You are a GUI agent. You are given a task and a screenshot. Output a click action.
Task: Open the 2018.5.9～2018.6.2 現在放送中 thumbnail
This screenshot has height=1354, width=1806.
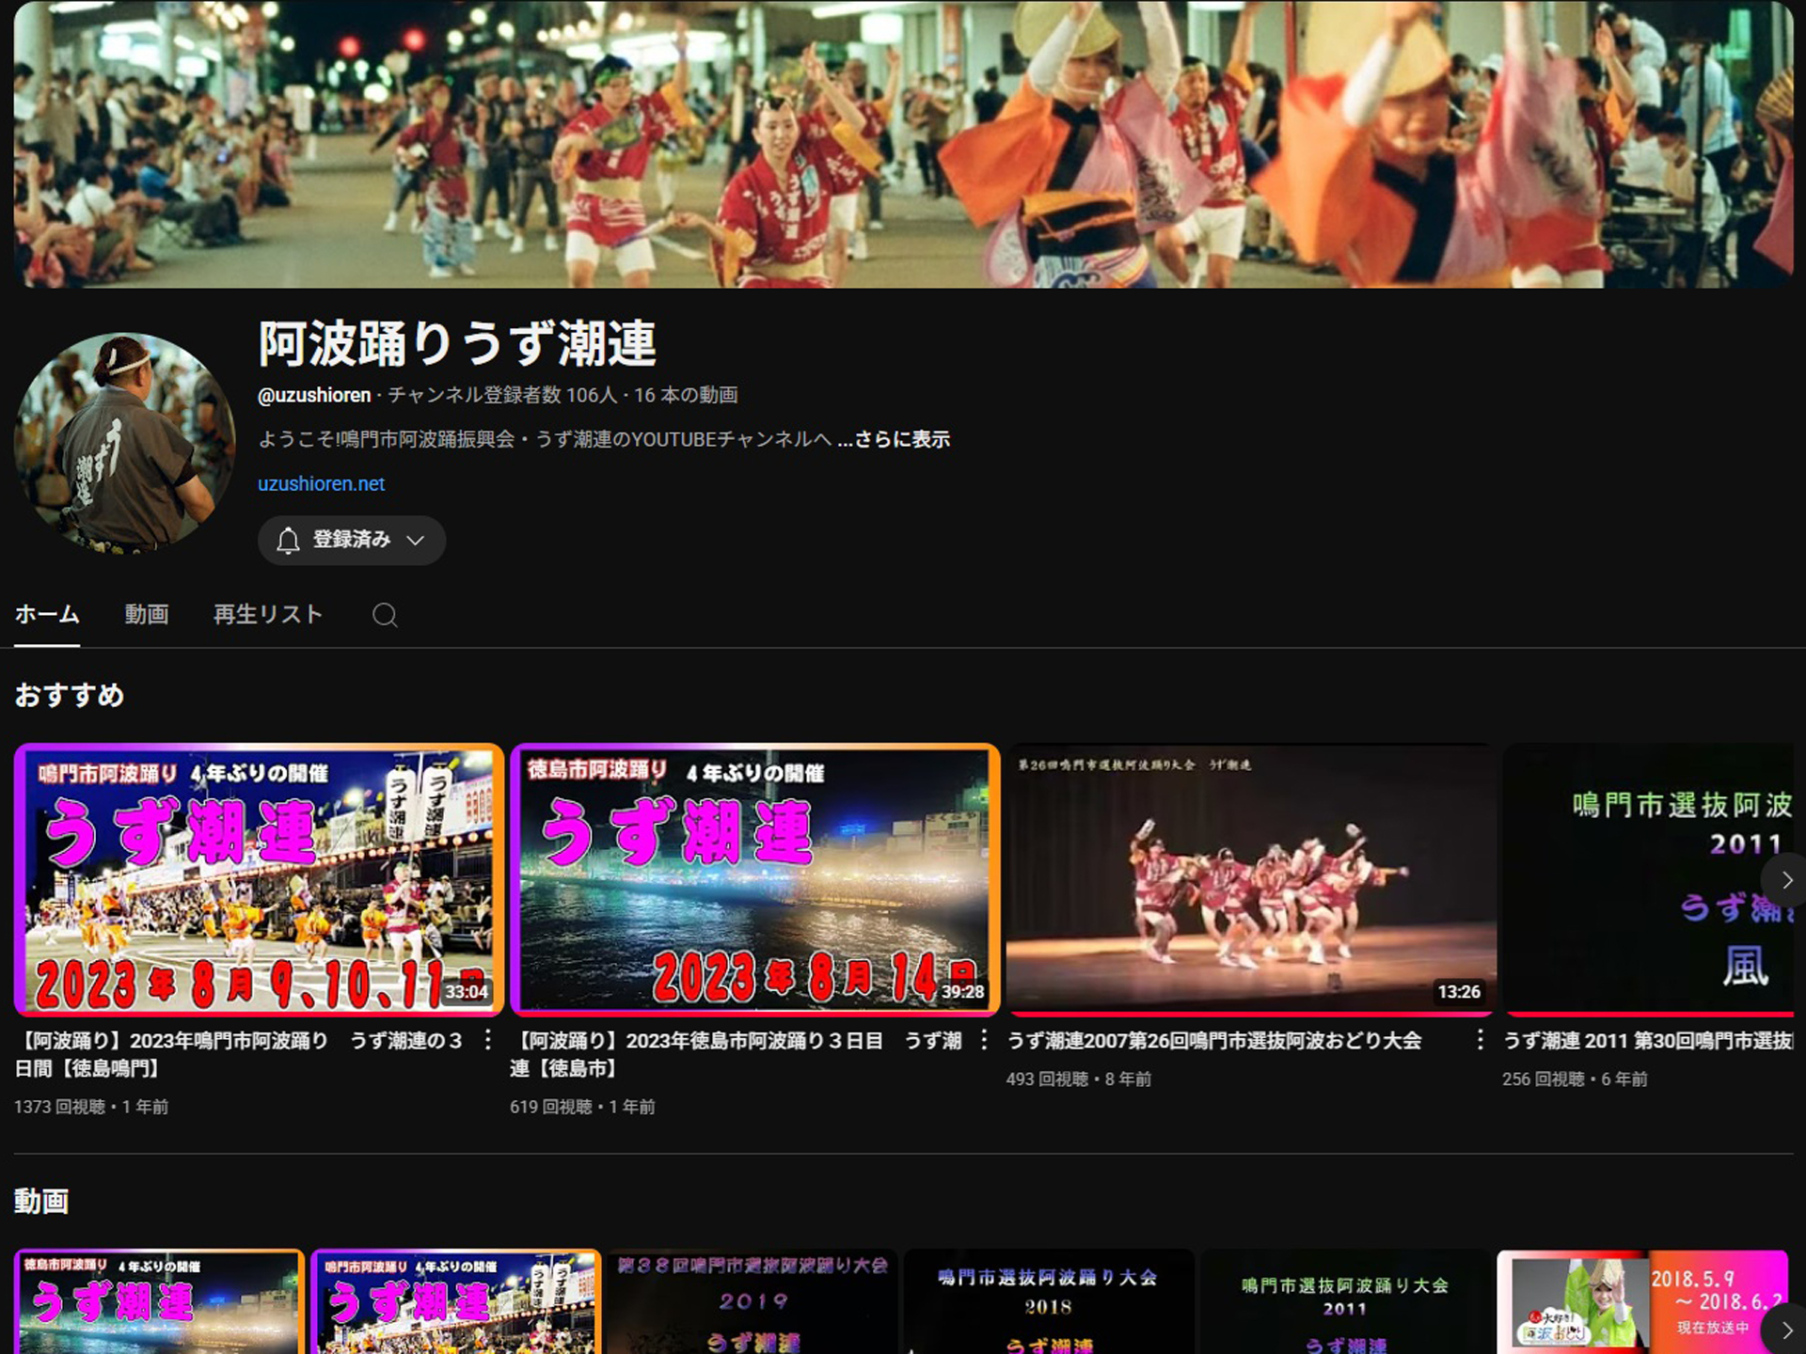point(1642,1301)
